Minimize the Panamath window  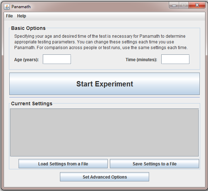pyautogui.click(x=174, y=5)
